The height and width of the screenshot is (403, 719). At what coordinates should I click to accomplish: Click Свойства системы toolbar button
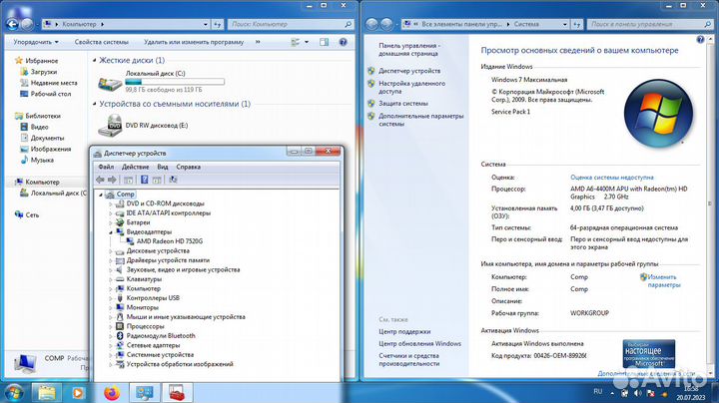coord(101,43)
